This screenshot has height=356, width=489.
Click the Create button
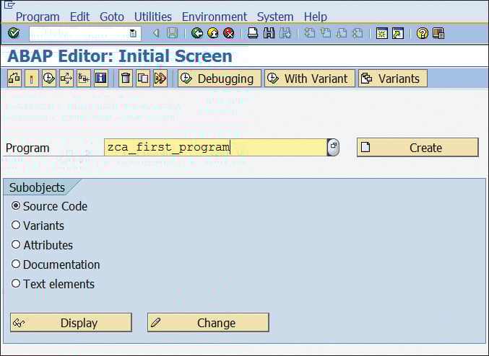[x=417, y=148]
